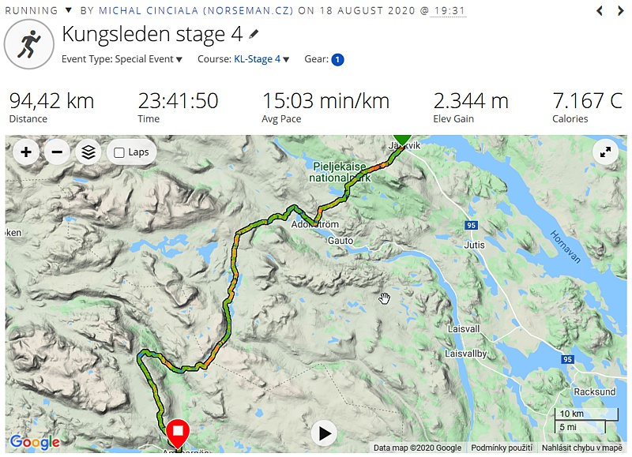The height and width of the screenshot is (457, 632).
Task: Open the Course dropdown arrow
Action: 286,59
